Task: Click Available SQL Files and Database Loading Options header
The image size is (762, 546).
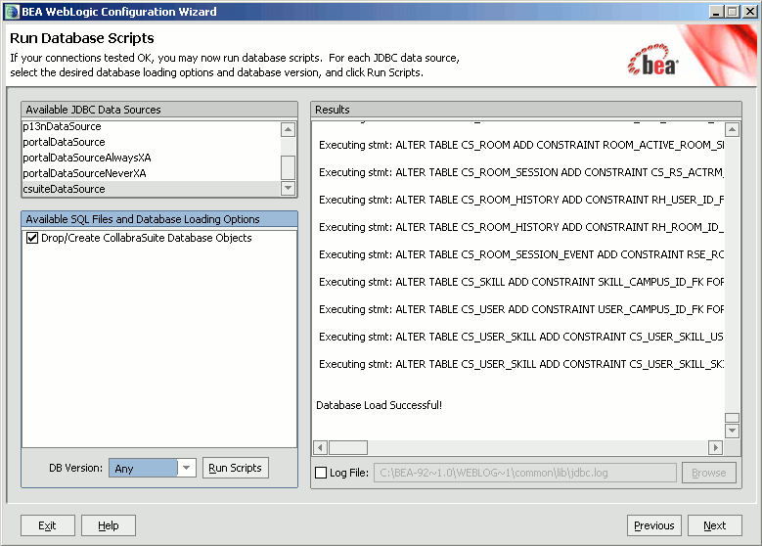Action: tap(159, 219)
